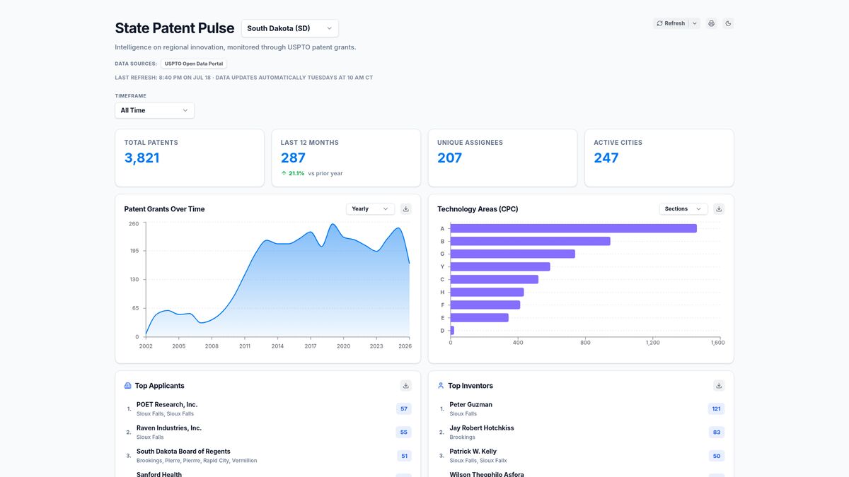
Task: Click Peter Guzman count badge 121
Action: pos(716,409)
